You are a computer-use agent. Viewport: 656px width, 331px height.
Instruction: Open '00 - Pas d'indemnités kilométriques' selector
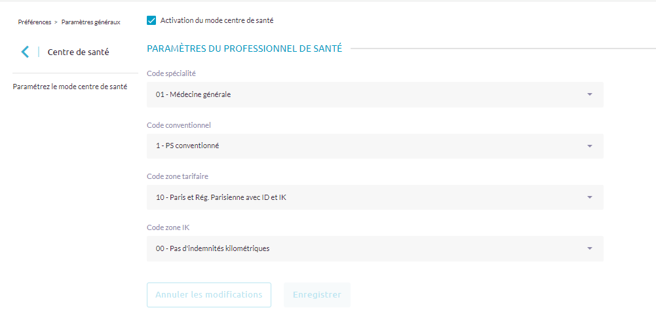[367, 248]
